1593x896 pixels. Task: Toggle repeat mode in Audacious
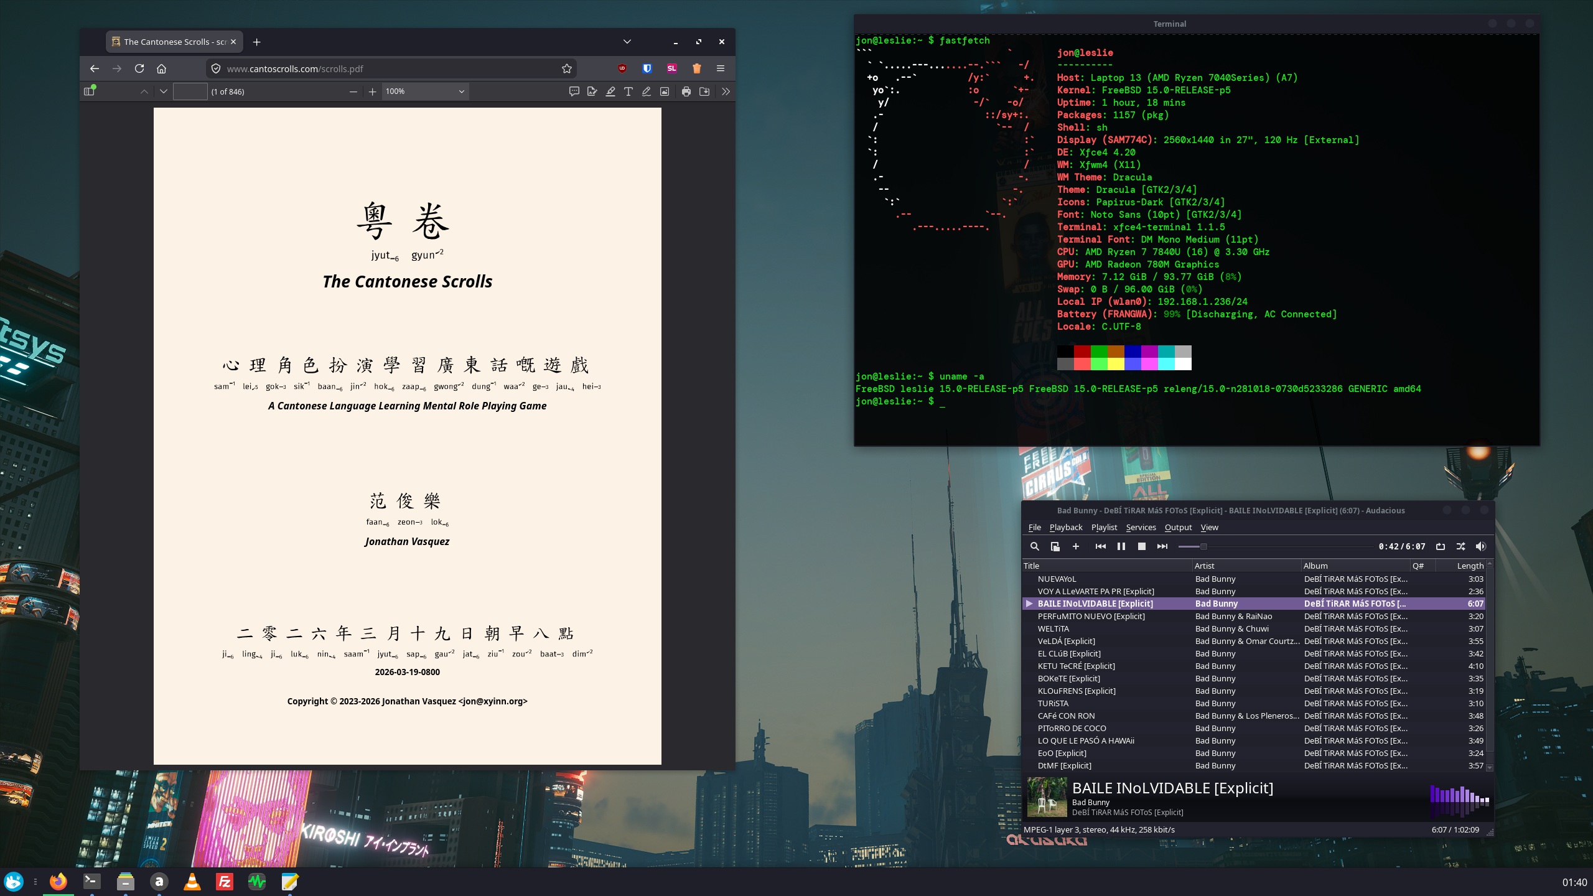coord(1441,546)
